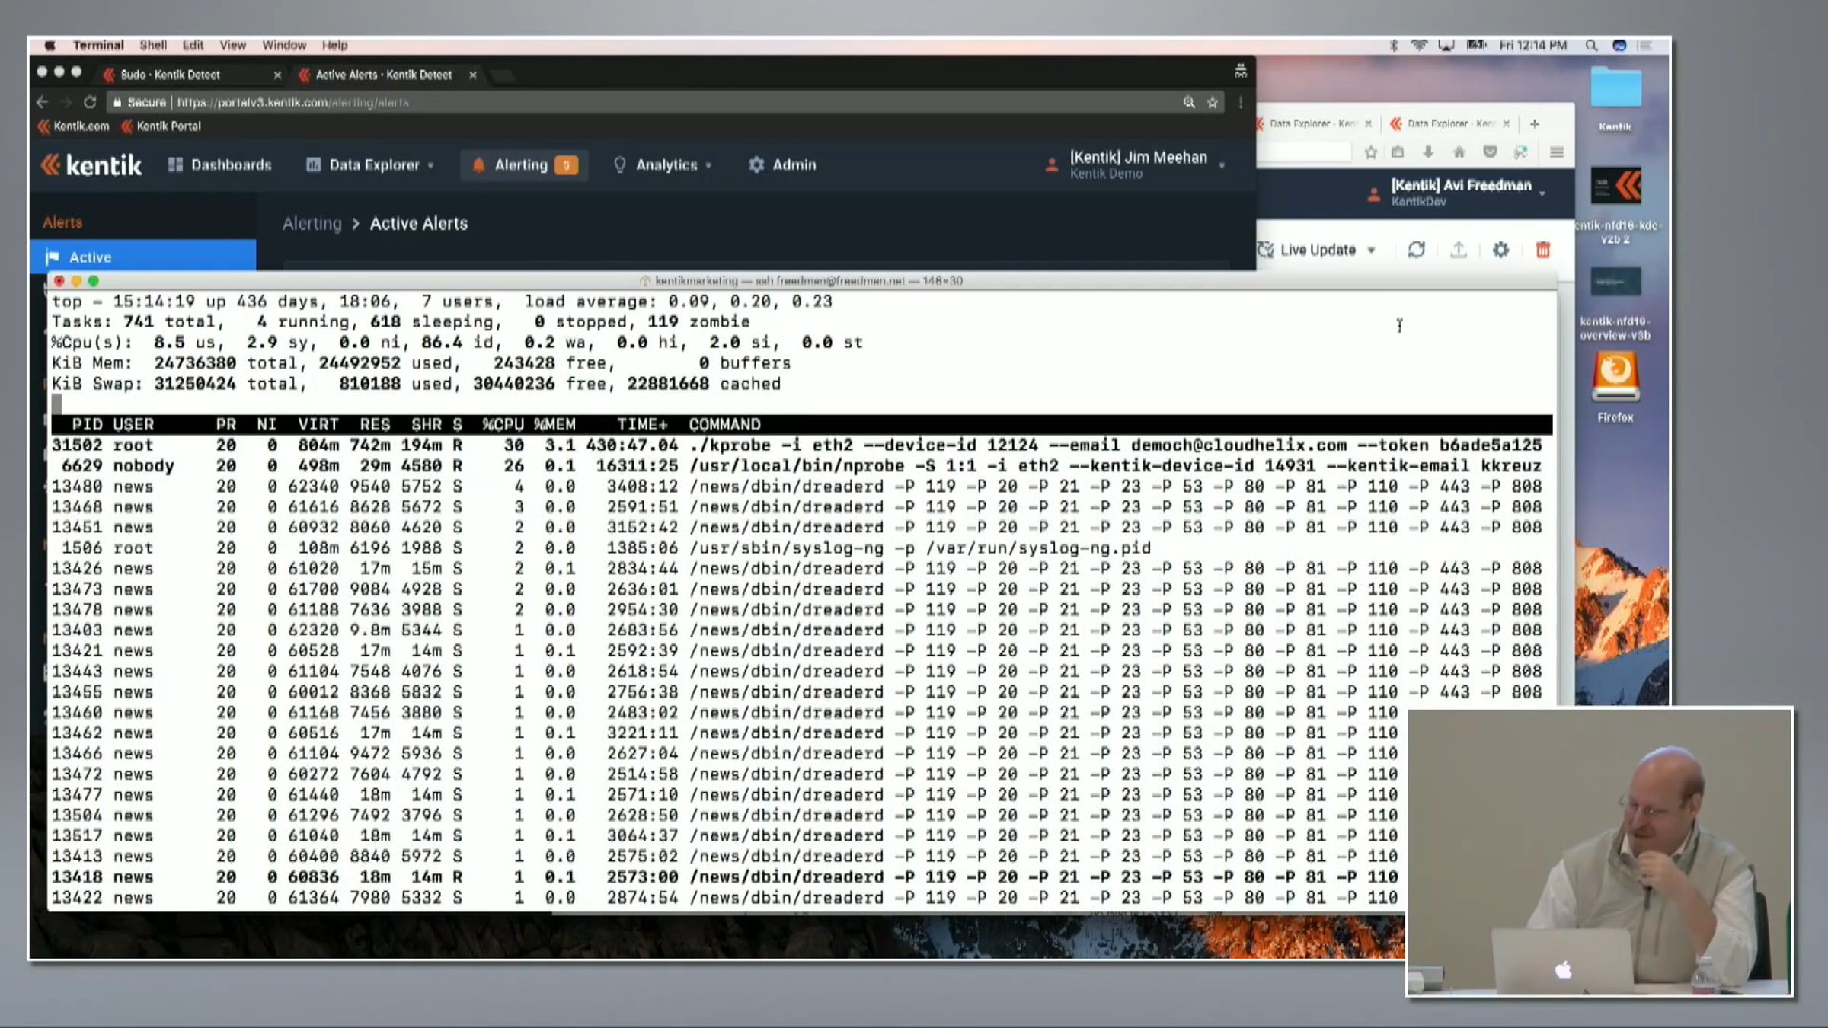Click the Bluetooth status icon
Screen dimensions: 1828x1028
point(1394,46)
